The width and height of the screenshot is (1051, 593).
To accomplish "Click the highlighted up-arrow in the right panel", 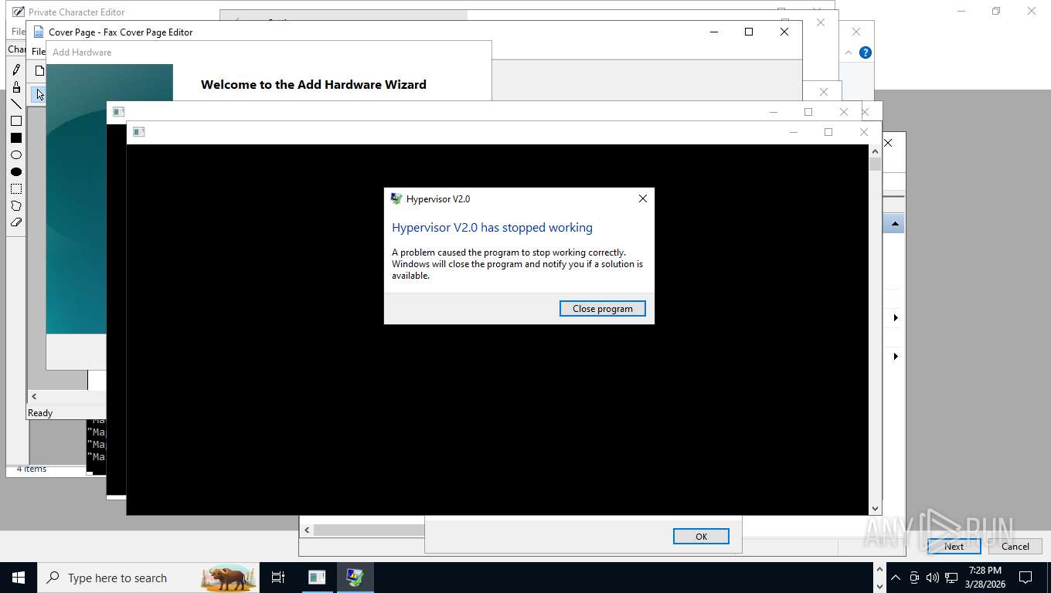I will [x=894, y=224].
